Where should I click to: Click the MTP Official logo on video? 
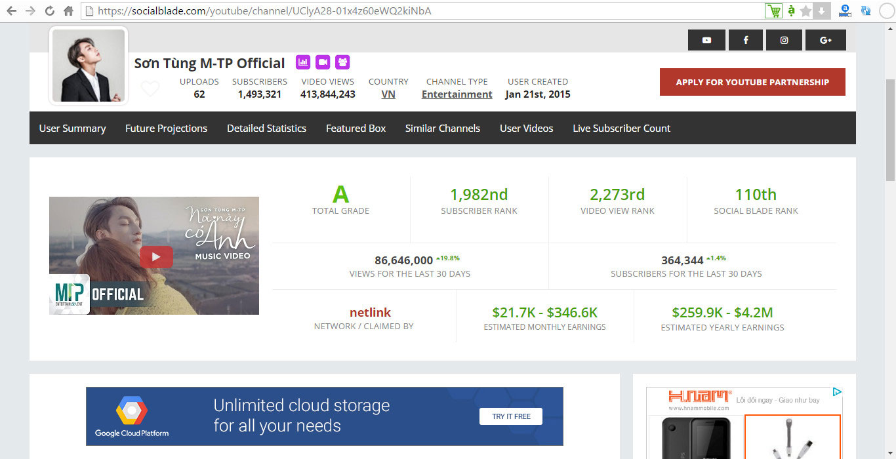point(70,294)
